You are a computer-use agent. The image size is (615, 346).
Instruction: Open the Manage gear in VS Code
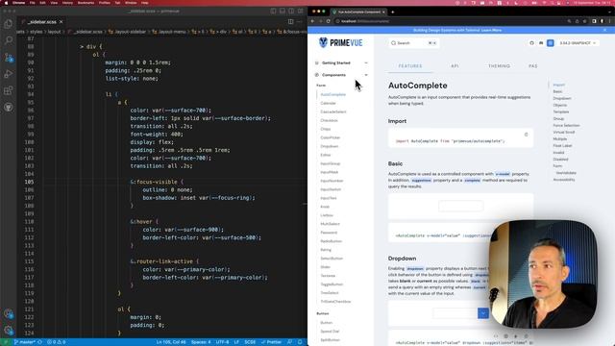[x=9, y=330]
